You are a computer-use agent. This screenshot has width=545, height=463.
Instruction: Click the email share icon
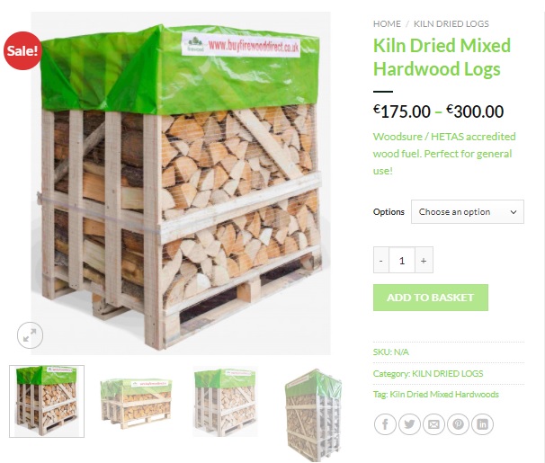[433, 424]
